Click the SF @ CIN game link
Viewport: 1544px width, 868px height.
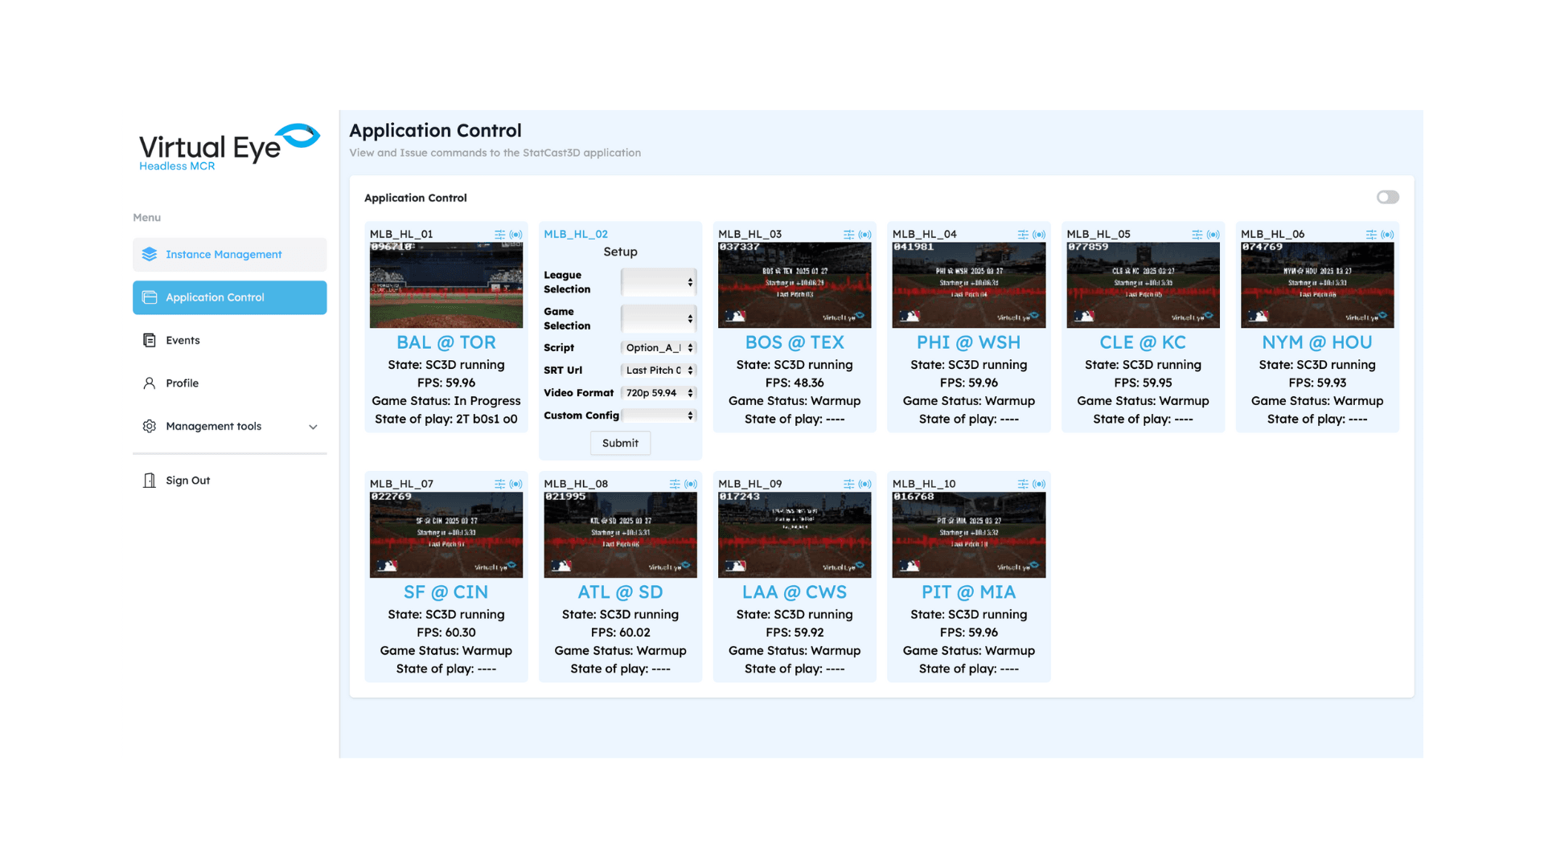(446, 592)
